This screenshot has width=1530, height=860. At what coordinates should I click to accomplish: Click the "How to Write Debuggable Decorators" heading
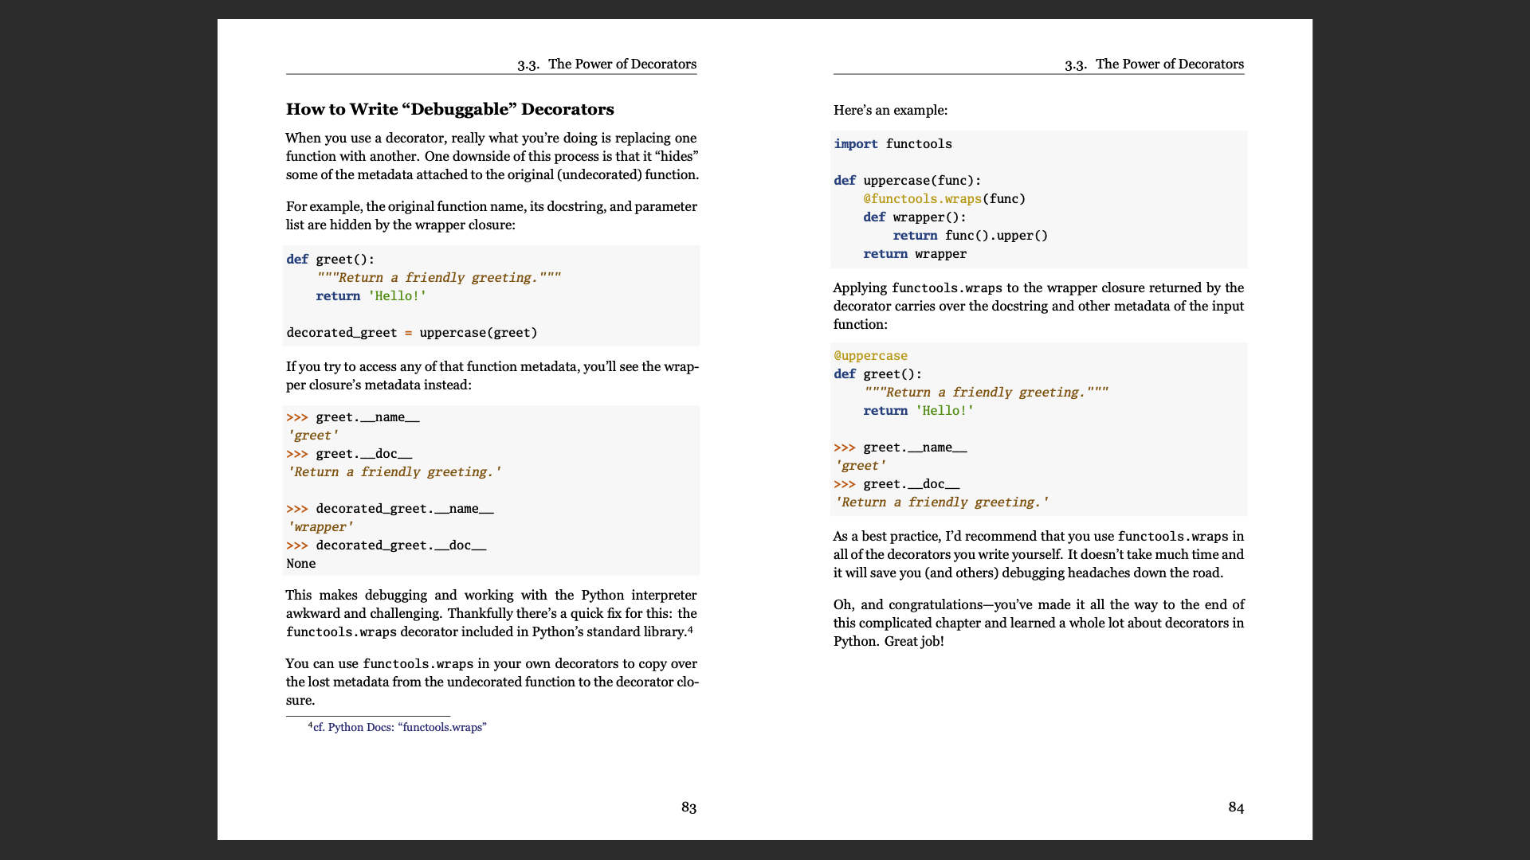pyautogui.click(x=449, y=109)
